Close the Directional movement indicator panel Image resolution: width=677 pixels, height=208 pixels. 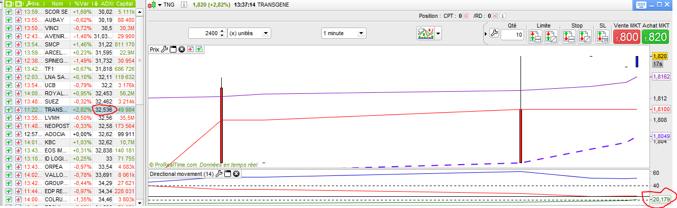(x=236, y=174)
